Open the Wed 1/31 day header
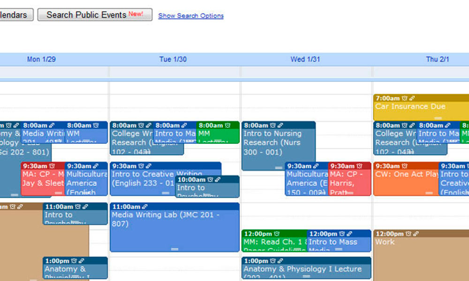Viewport: 469px width, 281px height. 305,59
